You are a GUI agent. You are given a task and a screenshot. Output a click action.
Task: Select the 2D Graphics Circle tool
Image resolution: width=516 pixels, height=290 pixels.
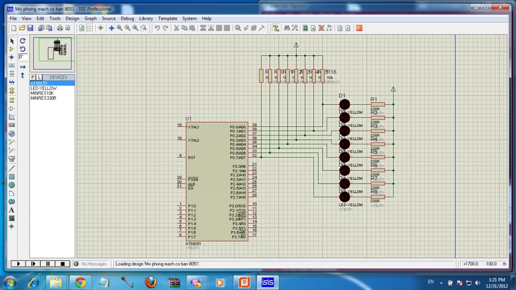tap(12, 185)
